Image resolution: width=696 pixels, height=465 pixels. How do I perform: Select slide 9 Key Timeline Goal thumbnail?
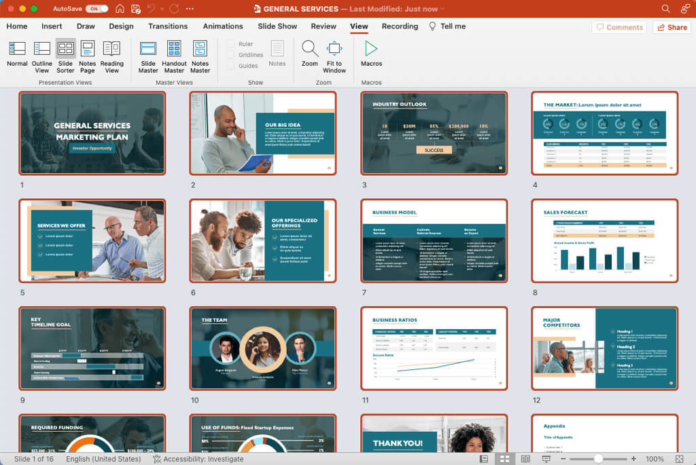click(x=92, y=348)
